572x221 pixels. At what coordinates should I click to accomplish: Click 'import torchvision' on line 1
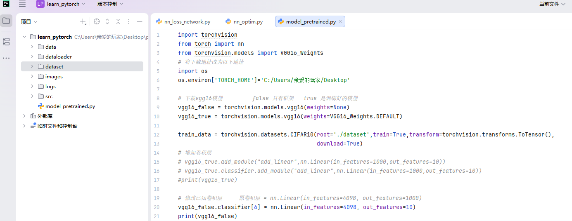click(208, 35)
